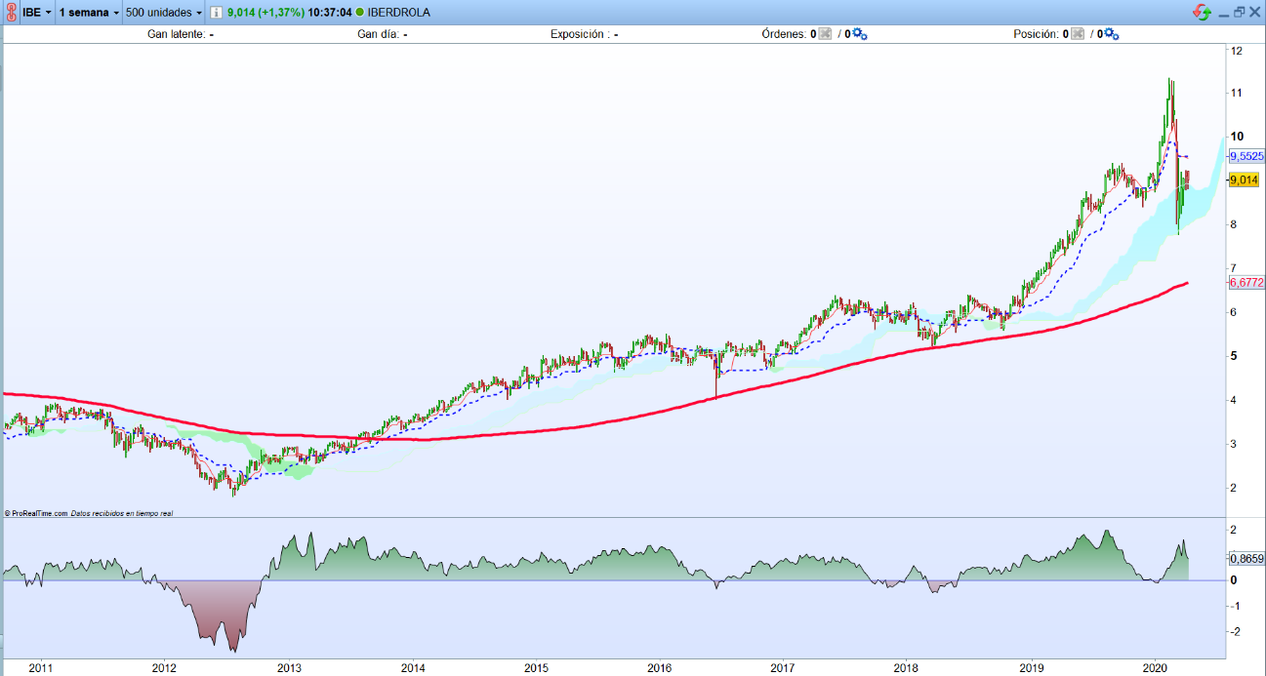Click the 2015 year marker on time axis

pos(536,668)
